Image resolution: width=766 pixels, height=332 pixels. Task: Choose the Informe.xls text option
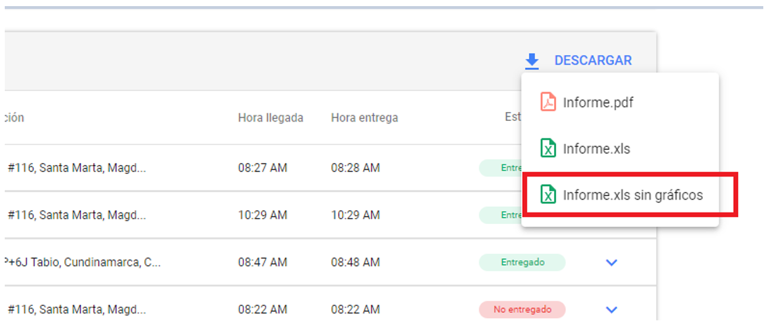(x=596, y=149)
